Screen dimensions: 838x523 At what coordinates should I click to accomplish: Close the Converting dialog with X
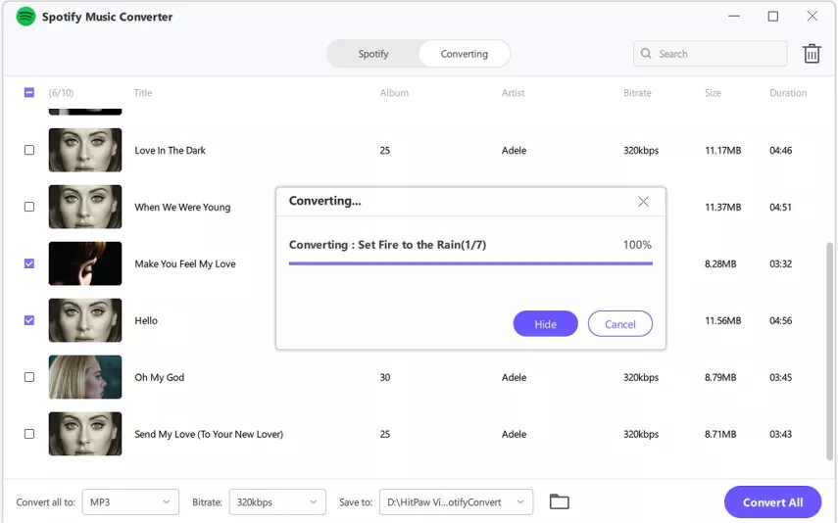pos(643,201)
